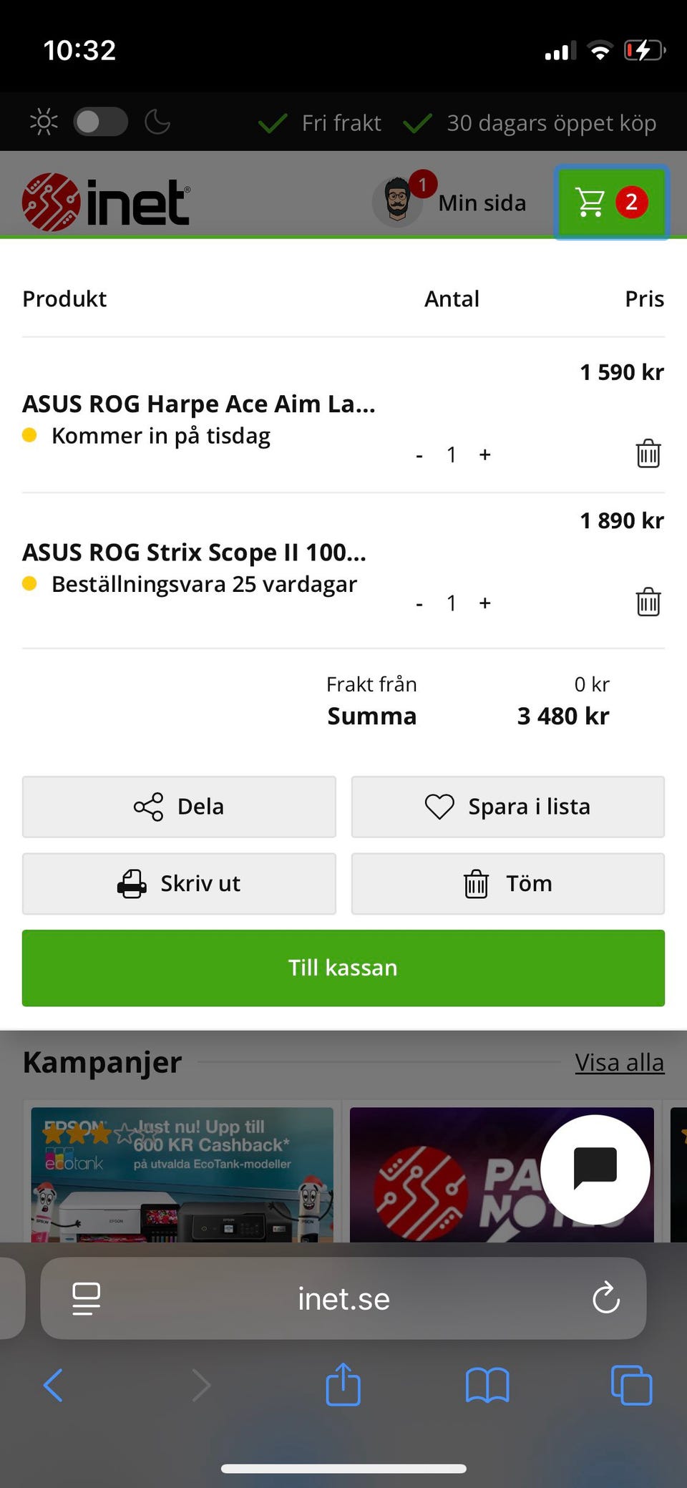Open Visa alla campaigns link

pos(619,1063)
